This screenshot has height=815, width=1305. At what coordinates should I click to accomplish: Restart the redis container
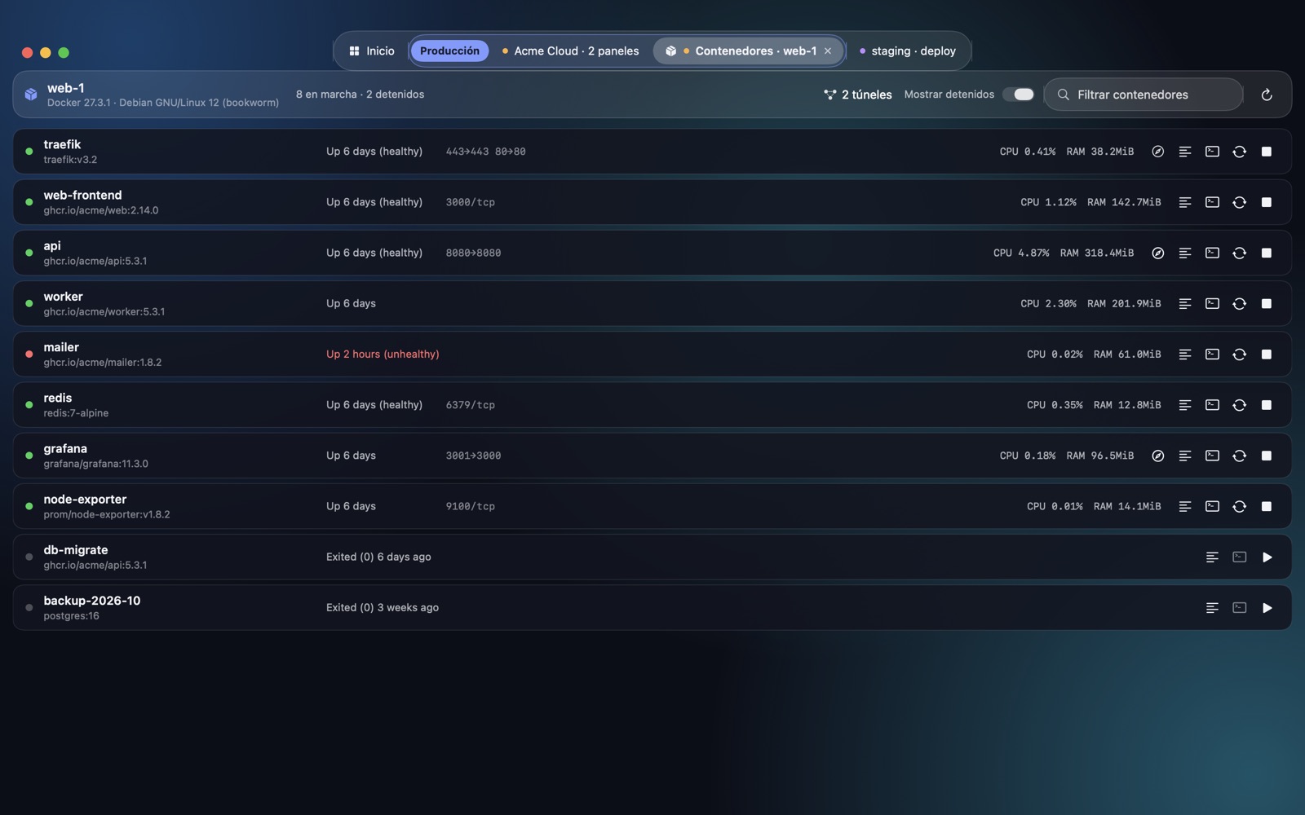pos(1239,405)
